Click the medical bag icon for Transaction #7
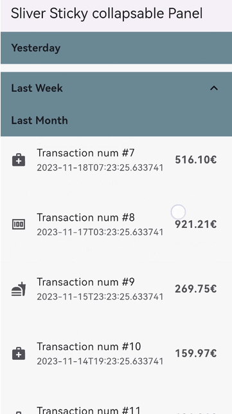 [x=19, y=160]
